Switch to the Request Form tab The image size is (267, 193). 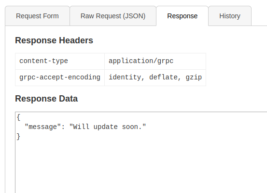tap(37, 16)
